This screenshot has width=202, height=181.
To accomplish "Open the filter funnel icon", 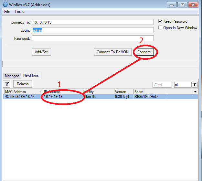I will click(7, 84).
